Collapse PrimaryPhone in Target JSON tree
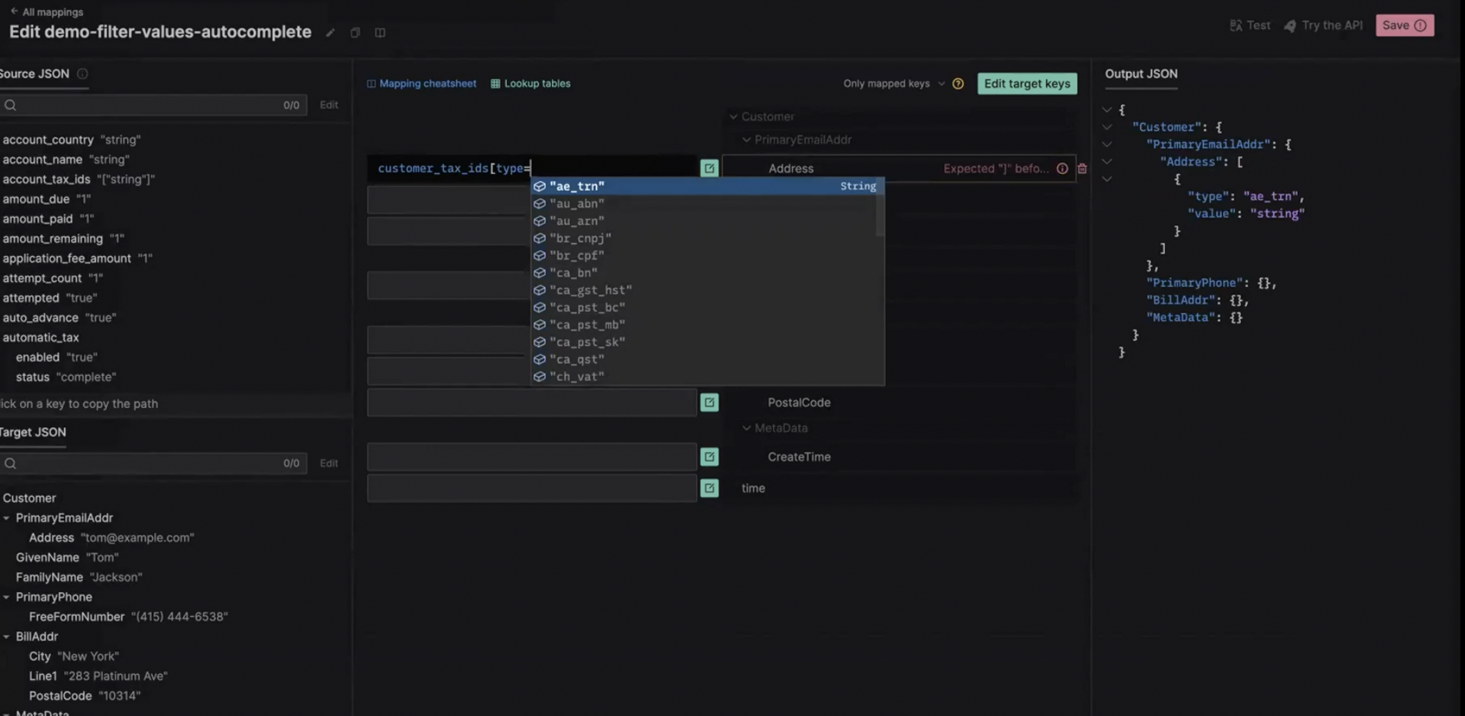Image resolution: width=1465 pixels, height=716 pixels. 6,597
